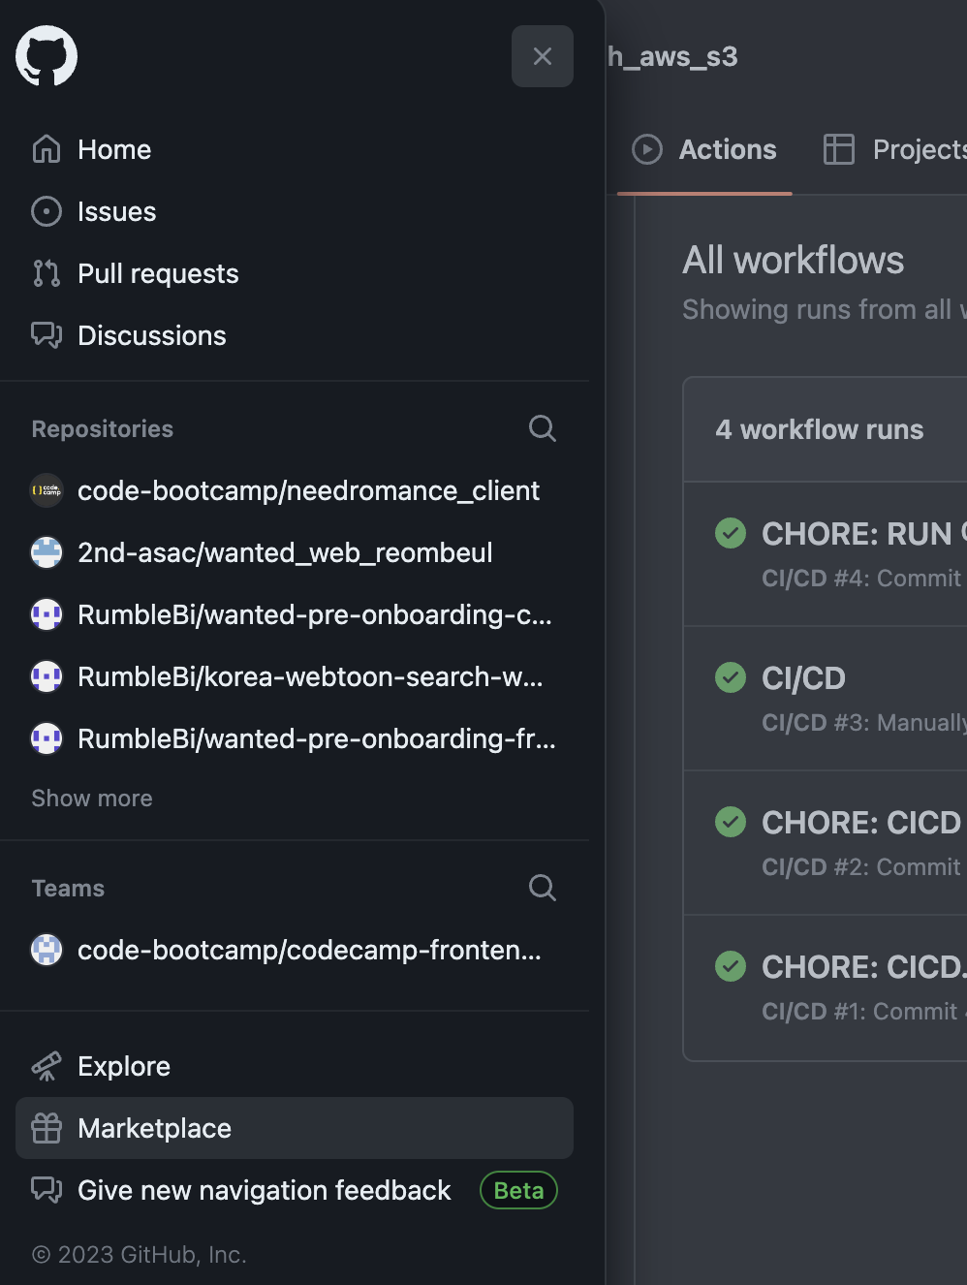The height and width of the screenshot is (1285, 967).
Task: Click the 2nd-asac avatar icon
Action: click(x=47, y=552)
